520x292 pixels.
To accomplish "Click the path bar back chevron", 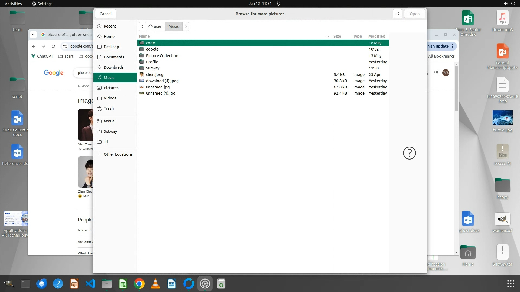I will (x=142, y=26).
